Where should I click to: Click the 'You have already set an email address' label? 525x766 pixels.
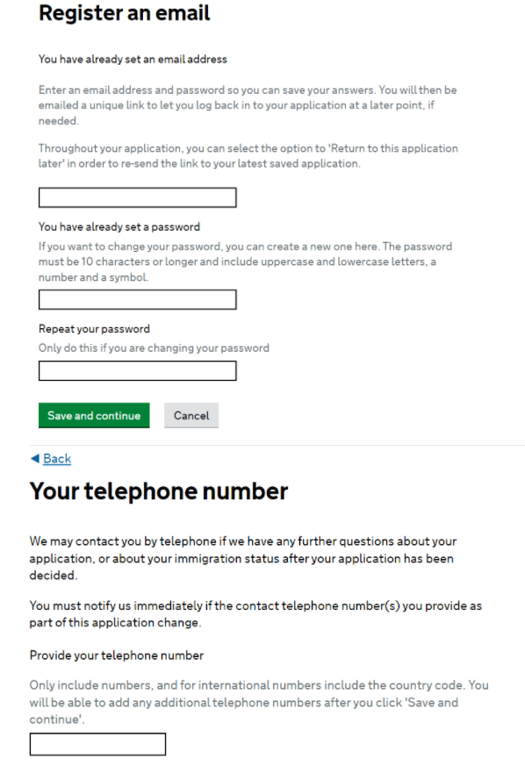coord(133,59)
